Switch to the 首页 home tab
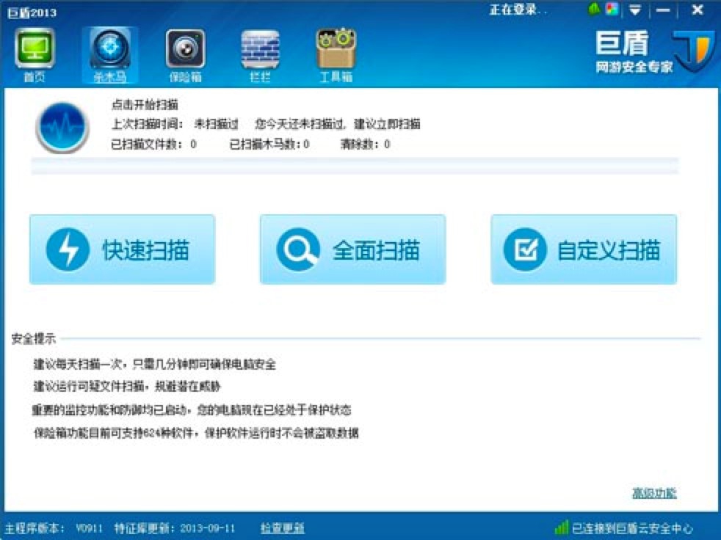 tap(35, 50)
